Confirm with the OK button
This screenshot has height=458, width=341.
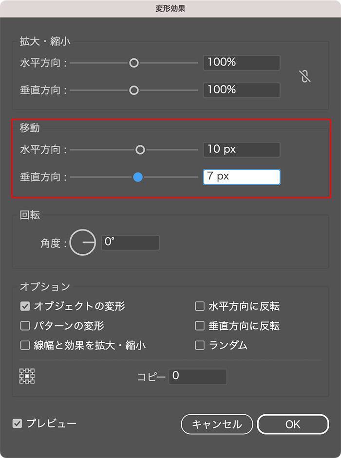[x=293, y=424]
